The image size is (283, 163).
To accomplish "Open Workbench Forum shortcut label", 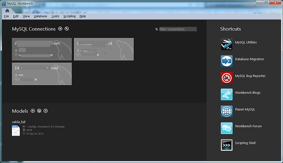I will 248,126.
